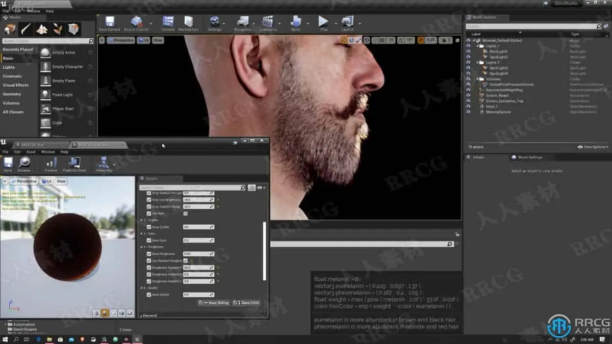612x344 pixels.
Task: Open the Marketplace from the toolbar
Action: (x=188, y=22)
